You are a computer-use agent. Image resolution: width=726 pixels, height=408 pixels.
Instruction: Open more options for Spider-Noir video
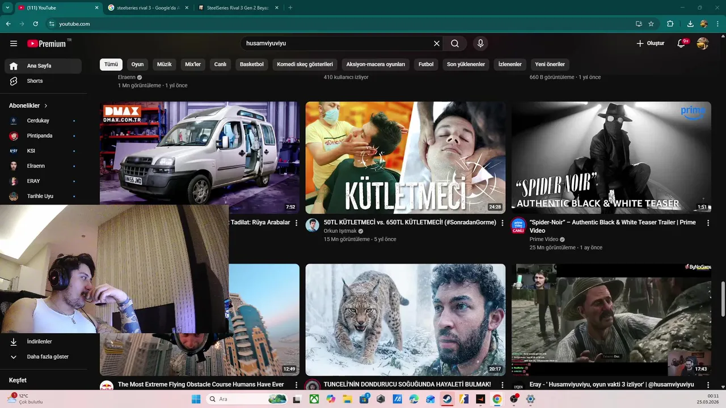708,223
